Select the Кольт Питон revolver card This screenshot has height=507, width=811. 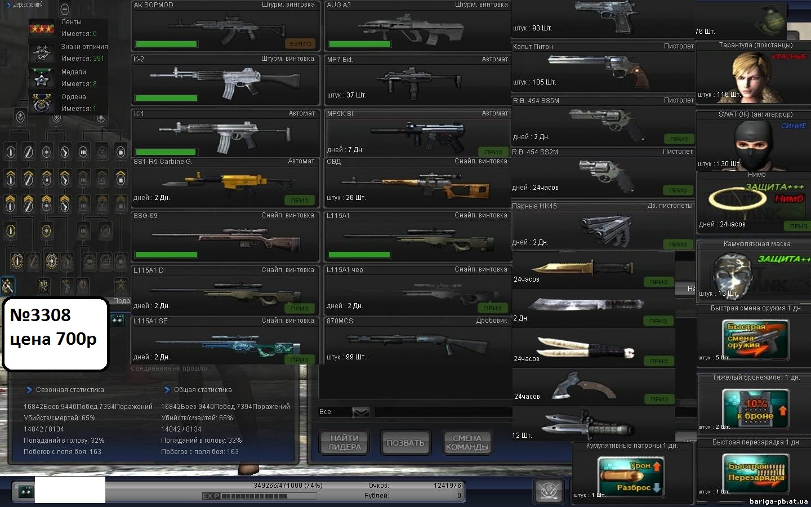click(x=603, y=66)
